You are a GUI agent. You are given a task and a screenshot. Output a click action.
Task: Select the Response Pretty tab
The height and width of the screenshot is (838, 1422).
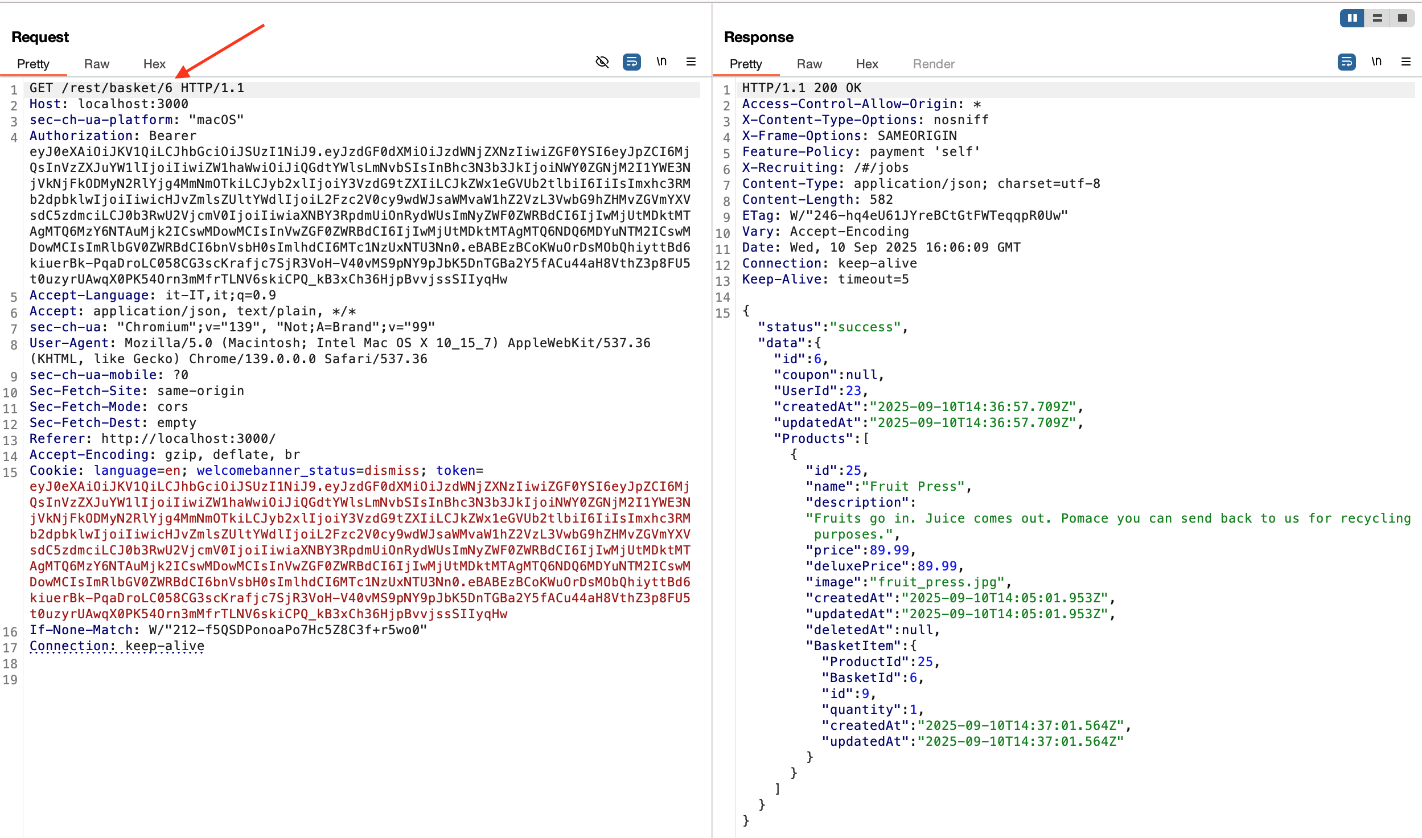point(746,64)
